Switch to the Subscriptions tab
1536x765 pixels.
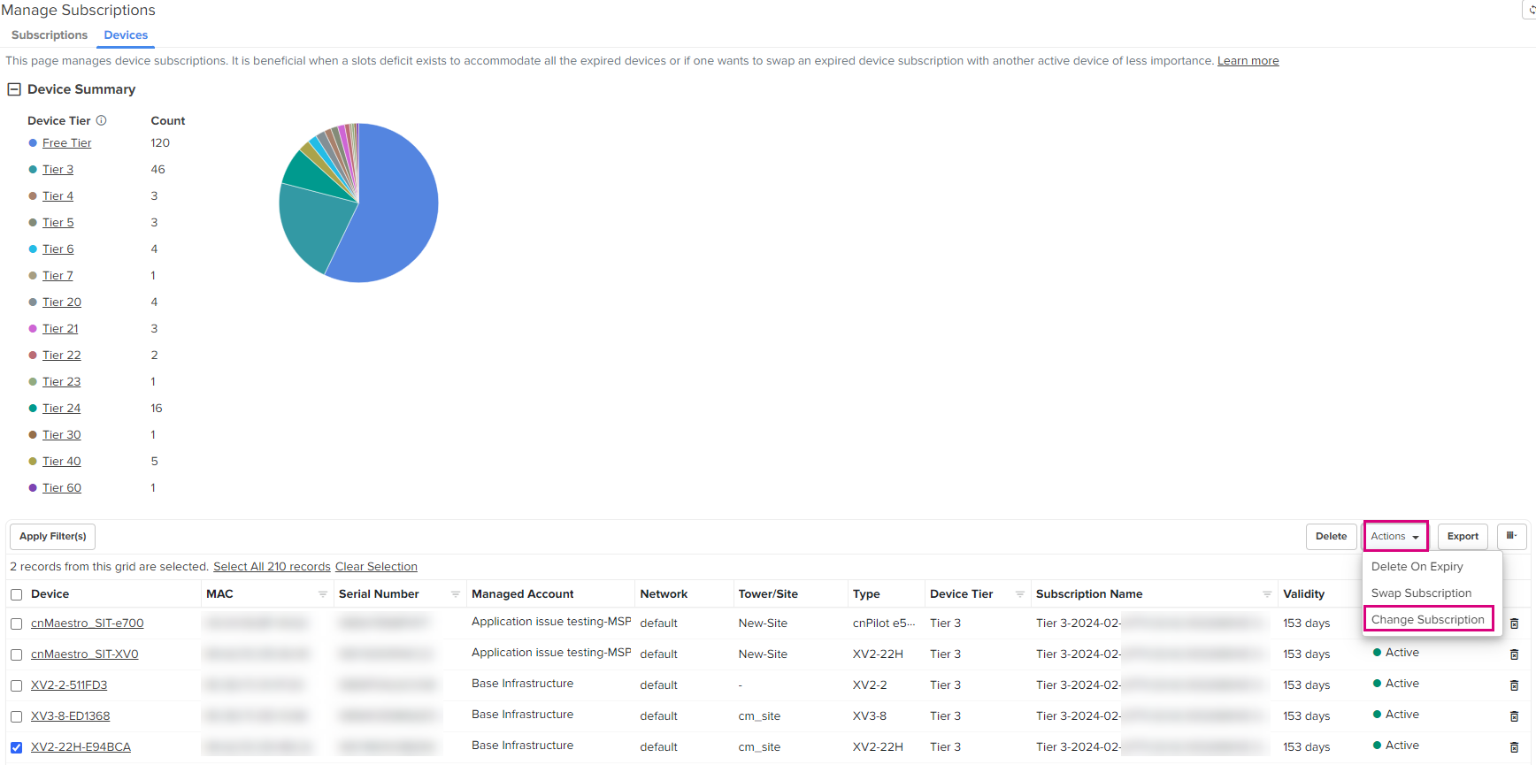[x=50, y=35]
